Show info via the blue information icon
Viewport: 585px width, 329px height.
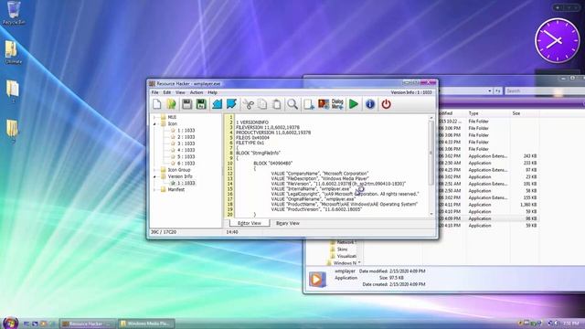tap(369, 104)
